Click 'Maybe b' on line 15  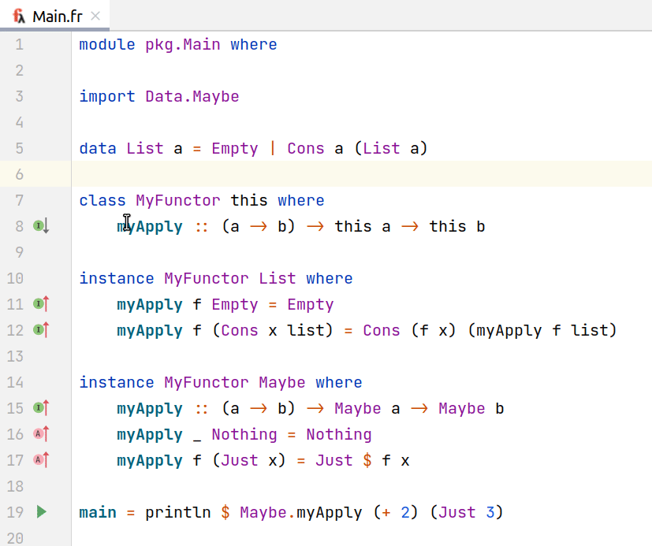pos(471,408)
